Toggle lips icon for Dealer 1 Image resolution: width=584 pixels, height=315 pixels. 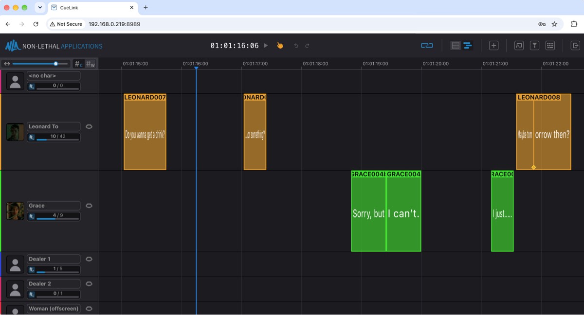89,259
